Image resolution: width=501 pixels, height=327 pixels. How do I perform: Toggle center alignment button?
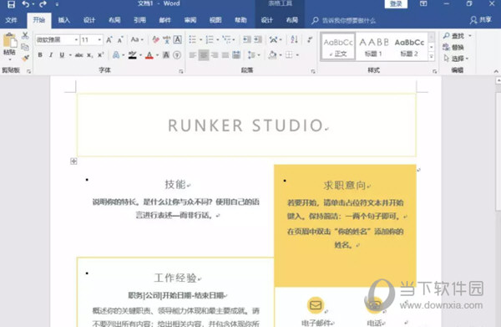coord(204,55)
